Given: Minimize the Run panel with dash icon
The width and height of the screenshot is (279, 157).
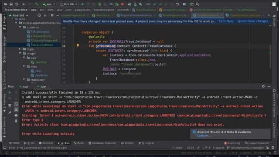Looking at the screenshot, I should coord(269,86).
